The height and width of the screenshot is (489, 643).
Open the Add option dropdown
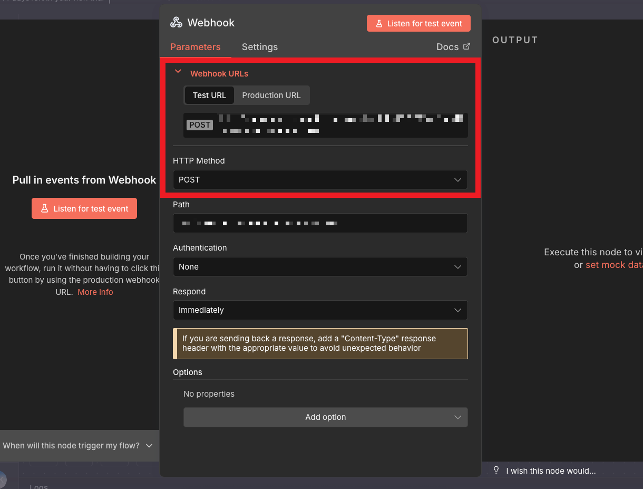(326, 417)
